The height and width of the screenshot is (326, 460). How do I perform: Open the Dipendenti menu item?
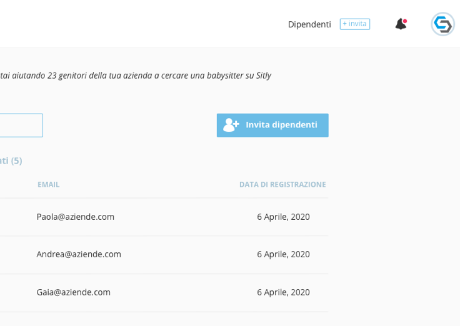[x=309, y=24]
